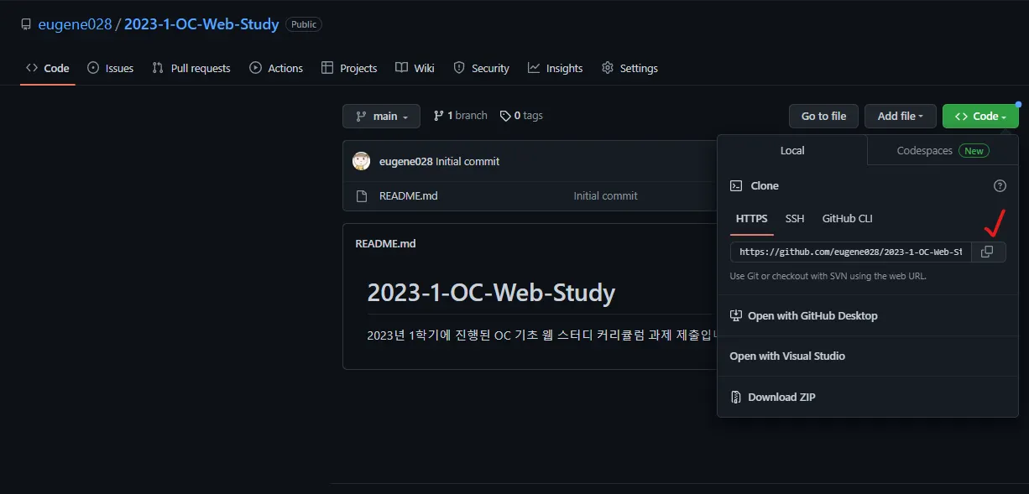Open the README.md file row
Viewport: 1029px width, 494px height.
click(529, 195)
